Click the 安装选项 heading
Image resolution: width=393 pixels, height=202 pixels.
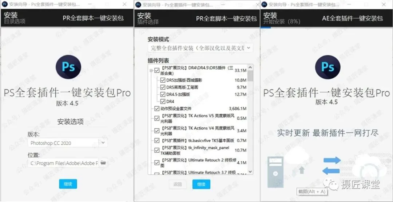click(71, 121)
